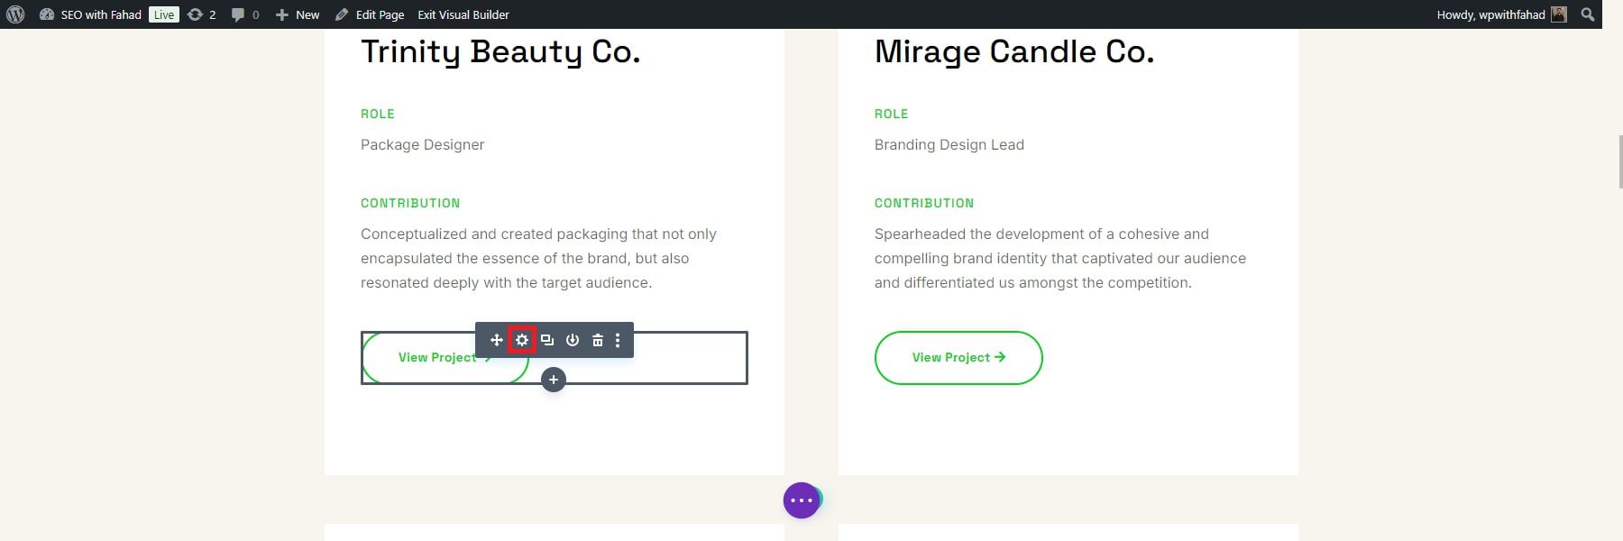
Task: Click the Live status badge
Action: (x=163, y=14)
